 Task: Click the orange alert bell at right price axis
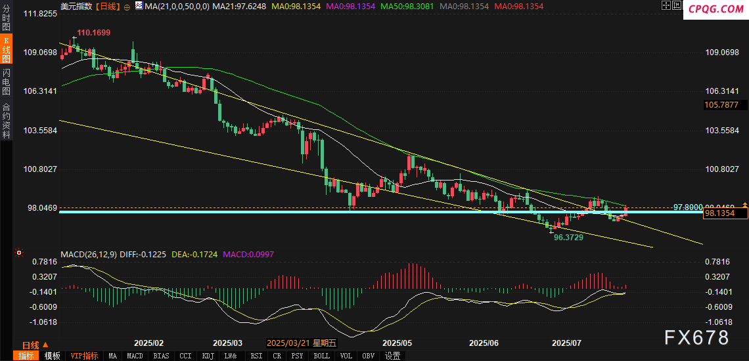(x=744, y=205)
